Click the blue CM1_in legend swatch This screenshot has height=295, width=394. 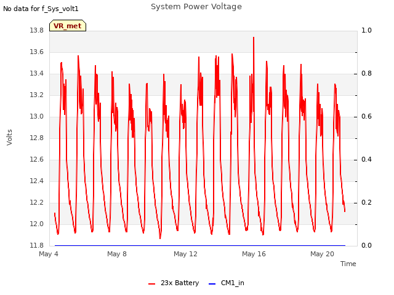(x=212, y=284)
